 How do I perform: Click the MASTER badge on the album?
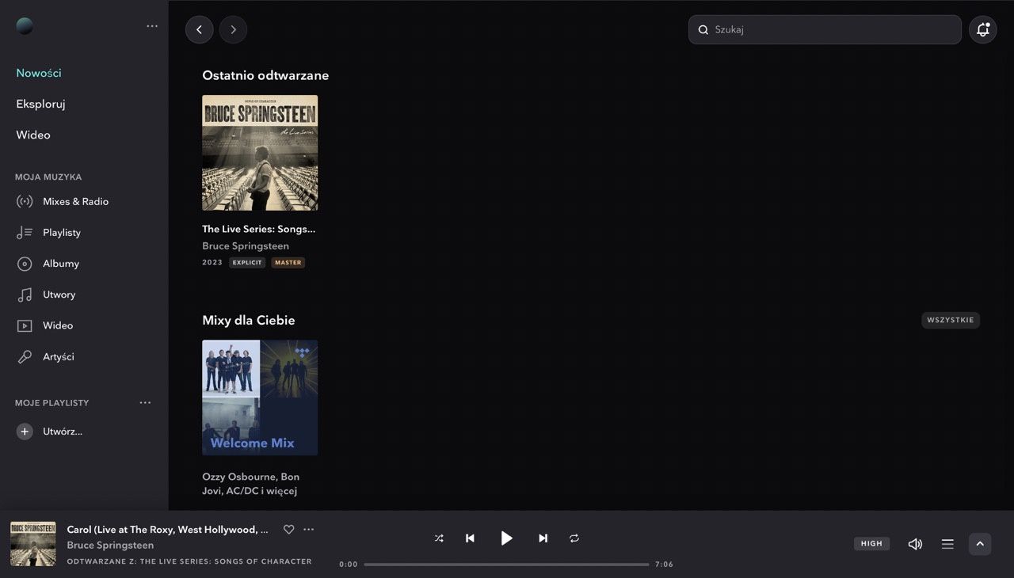coord(288,262)
